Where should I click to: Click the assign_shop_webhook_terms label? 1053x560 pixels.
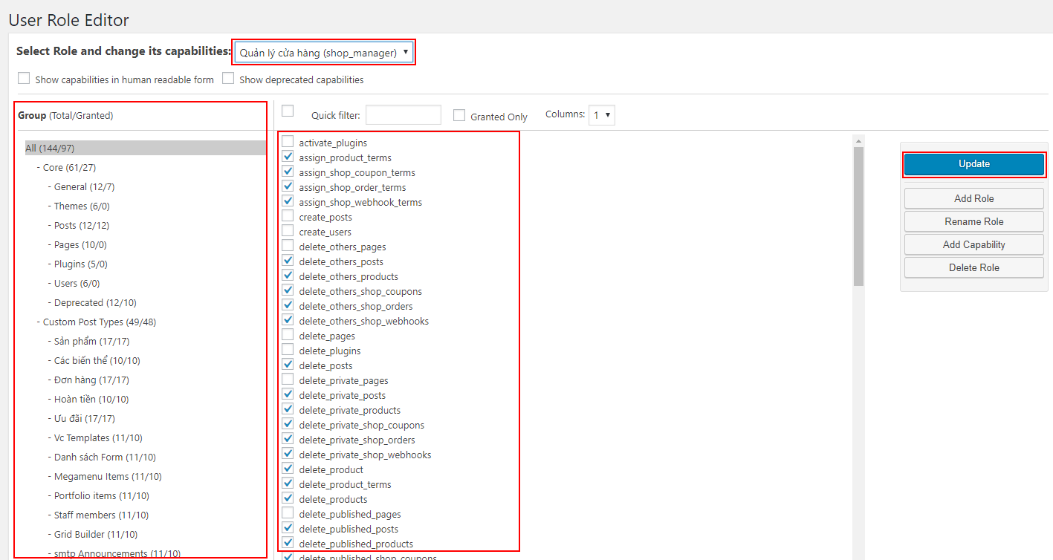click(360, 202)
